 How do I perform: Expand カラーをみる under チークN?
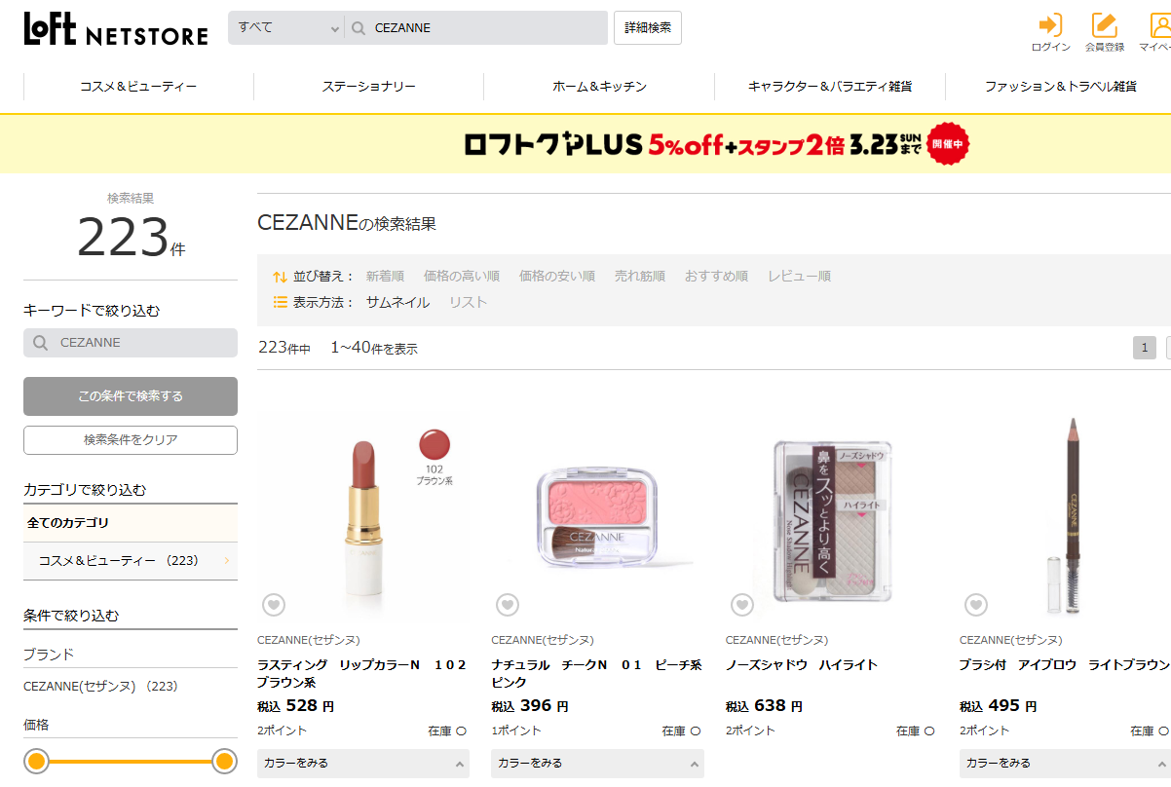click(597, 763)
